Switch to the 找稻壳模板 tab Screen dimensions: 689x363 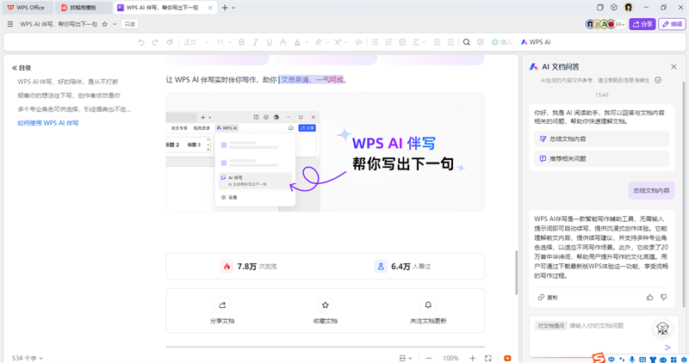83,8
